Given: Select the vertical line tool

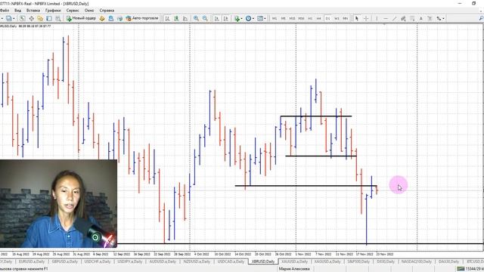Looking at the screenshot, I should (377, 18).
